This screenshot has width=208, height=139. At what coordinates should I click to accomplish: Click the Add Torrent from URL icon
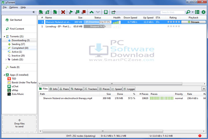[x=47, y=12]
